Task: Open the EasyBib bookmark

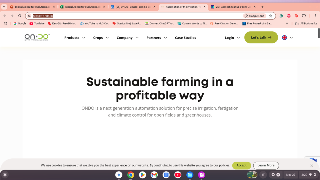Action: click(x=62, y=23)
